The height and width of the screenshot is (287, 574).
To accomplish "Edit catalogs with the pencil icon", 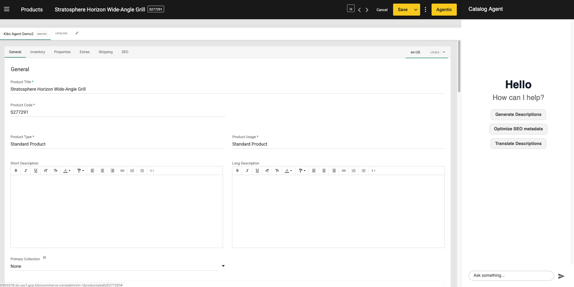I will point(77,33).
